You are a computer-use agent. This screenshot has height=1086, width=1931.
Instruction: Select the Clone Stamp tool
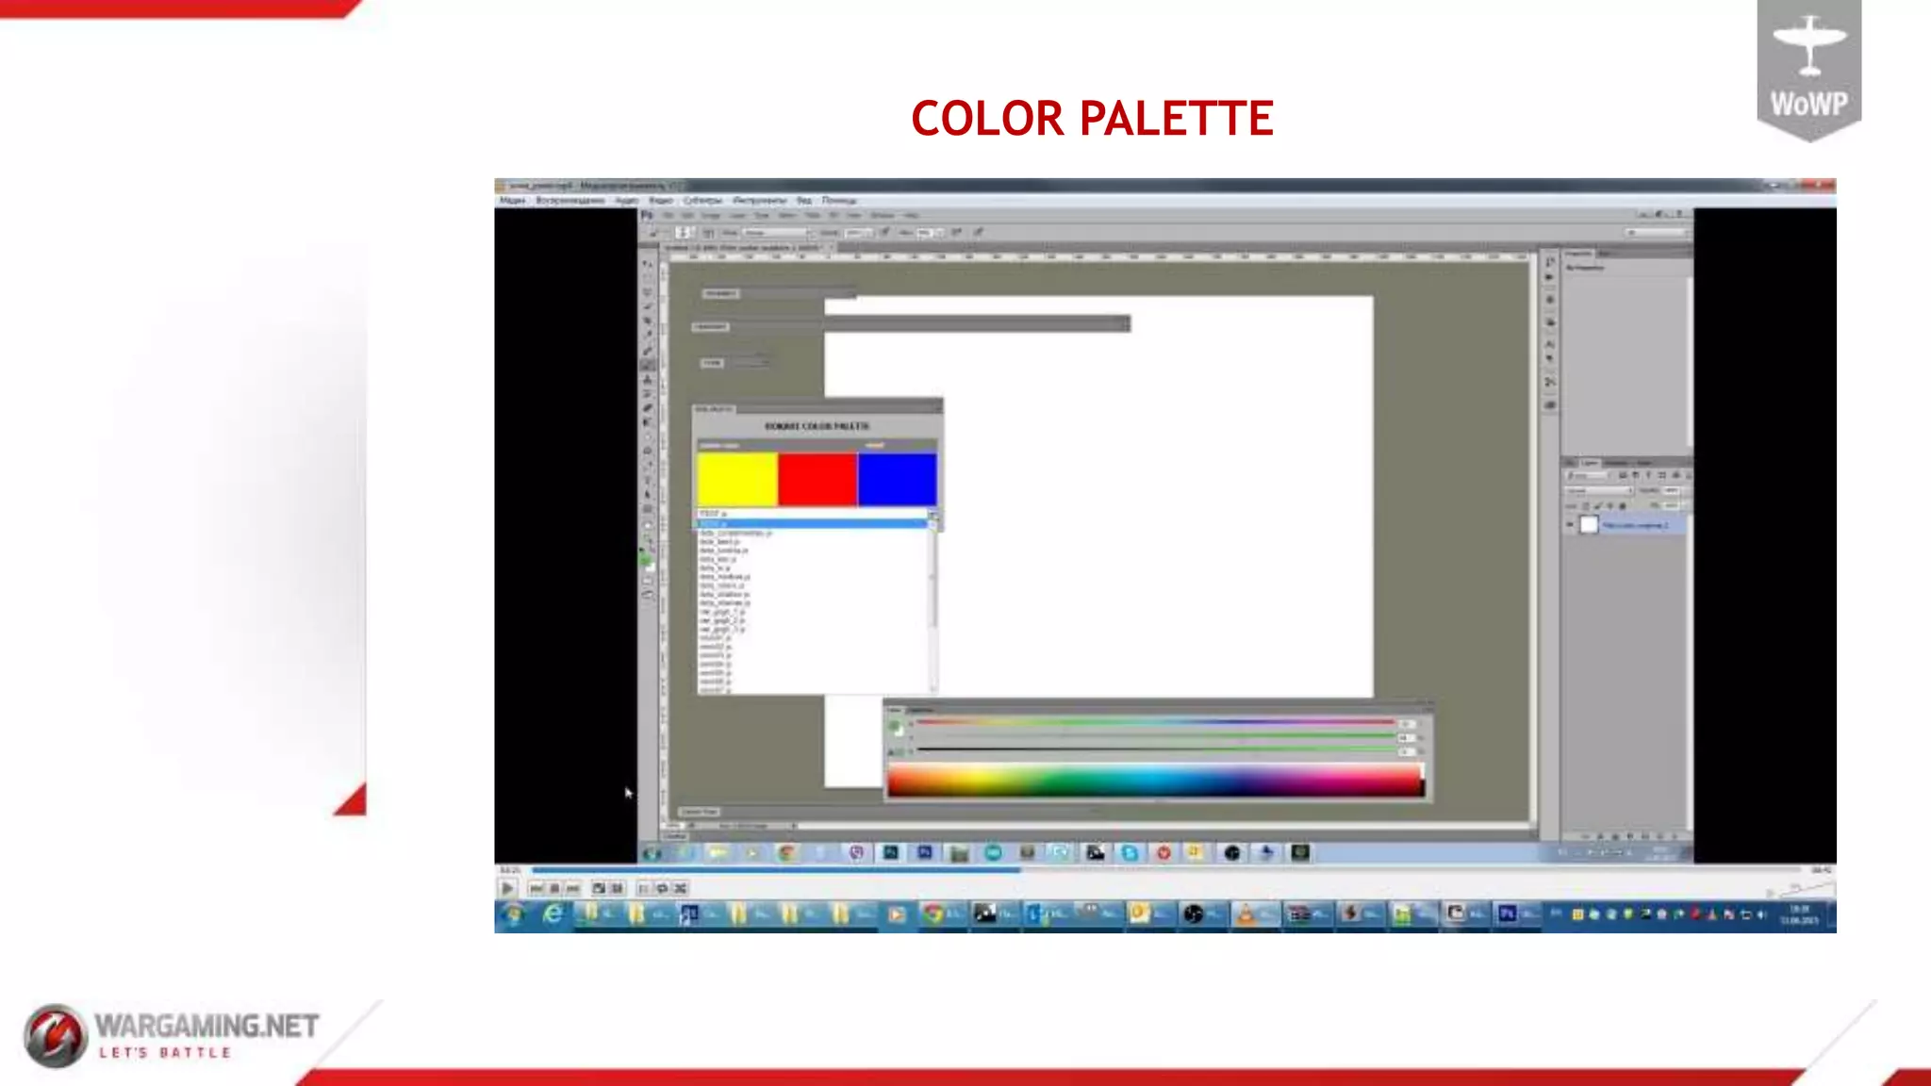click(x=647, y=379)
